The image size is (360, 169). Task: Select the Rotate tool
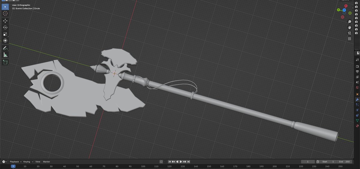click(x=5, y=27)
